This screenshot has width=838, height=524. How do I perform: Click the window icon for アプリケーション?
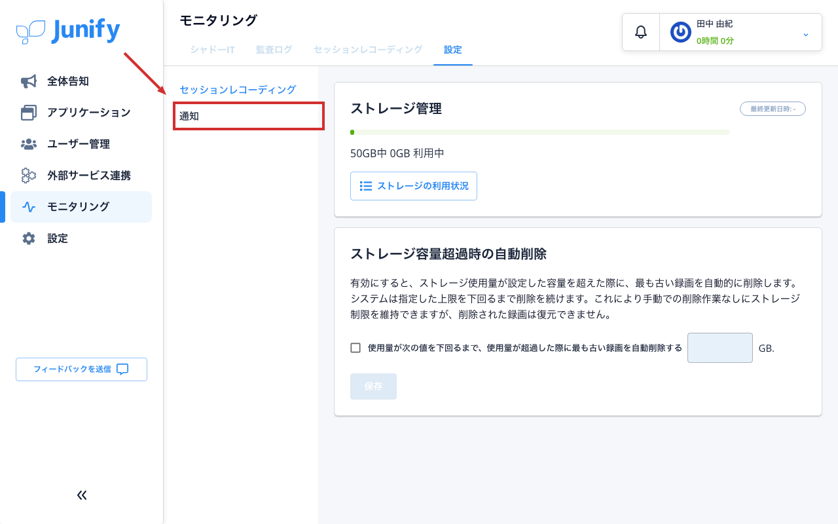pyautogui.click(x=29, y=113)
